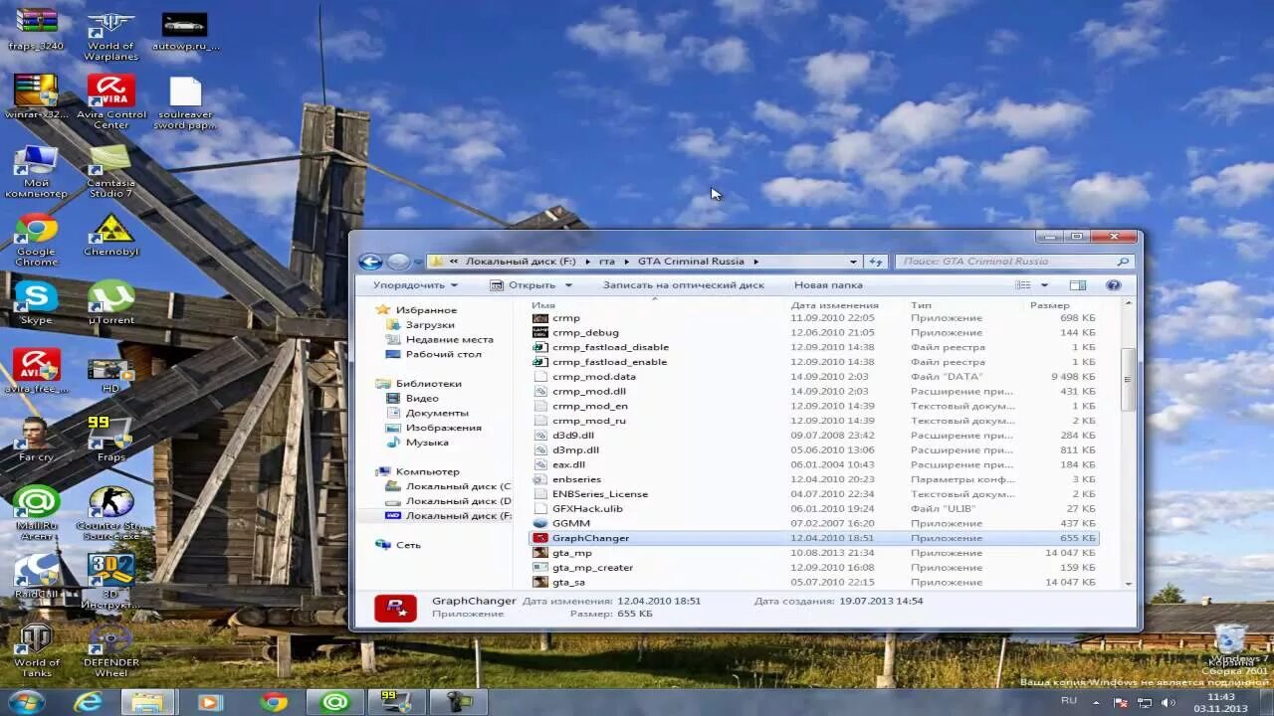
Task: Click in the Поиск: GTA Criminal Russia field
Action: click(x=1014, y=262)
